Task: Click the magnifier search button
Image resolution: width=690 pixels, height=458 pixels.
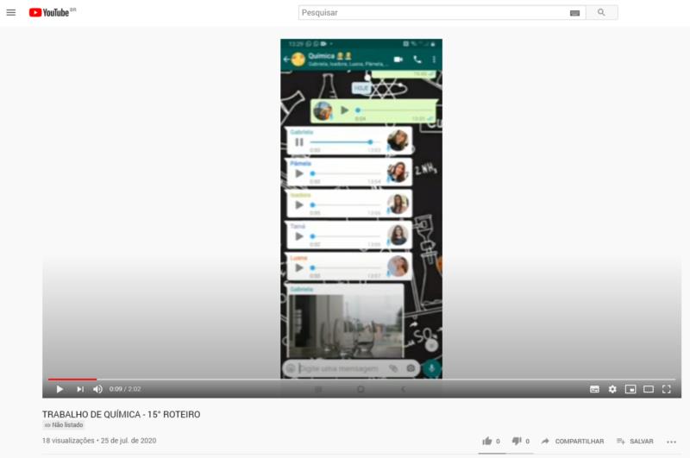Action: [601, 13]
